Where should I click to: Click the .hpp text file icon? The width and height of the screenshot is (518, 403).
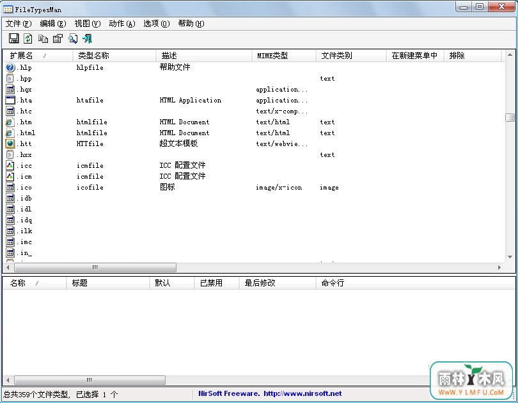10,78
